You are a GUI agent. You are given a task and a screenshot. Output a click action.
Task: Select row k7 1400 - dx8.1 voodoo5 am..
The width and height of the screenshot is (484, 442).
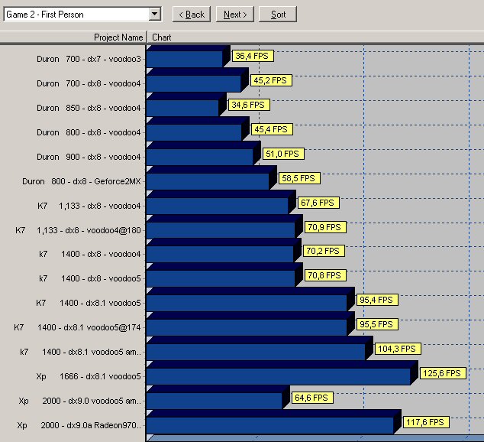80,352
